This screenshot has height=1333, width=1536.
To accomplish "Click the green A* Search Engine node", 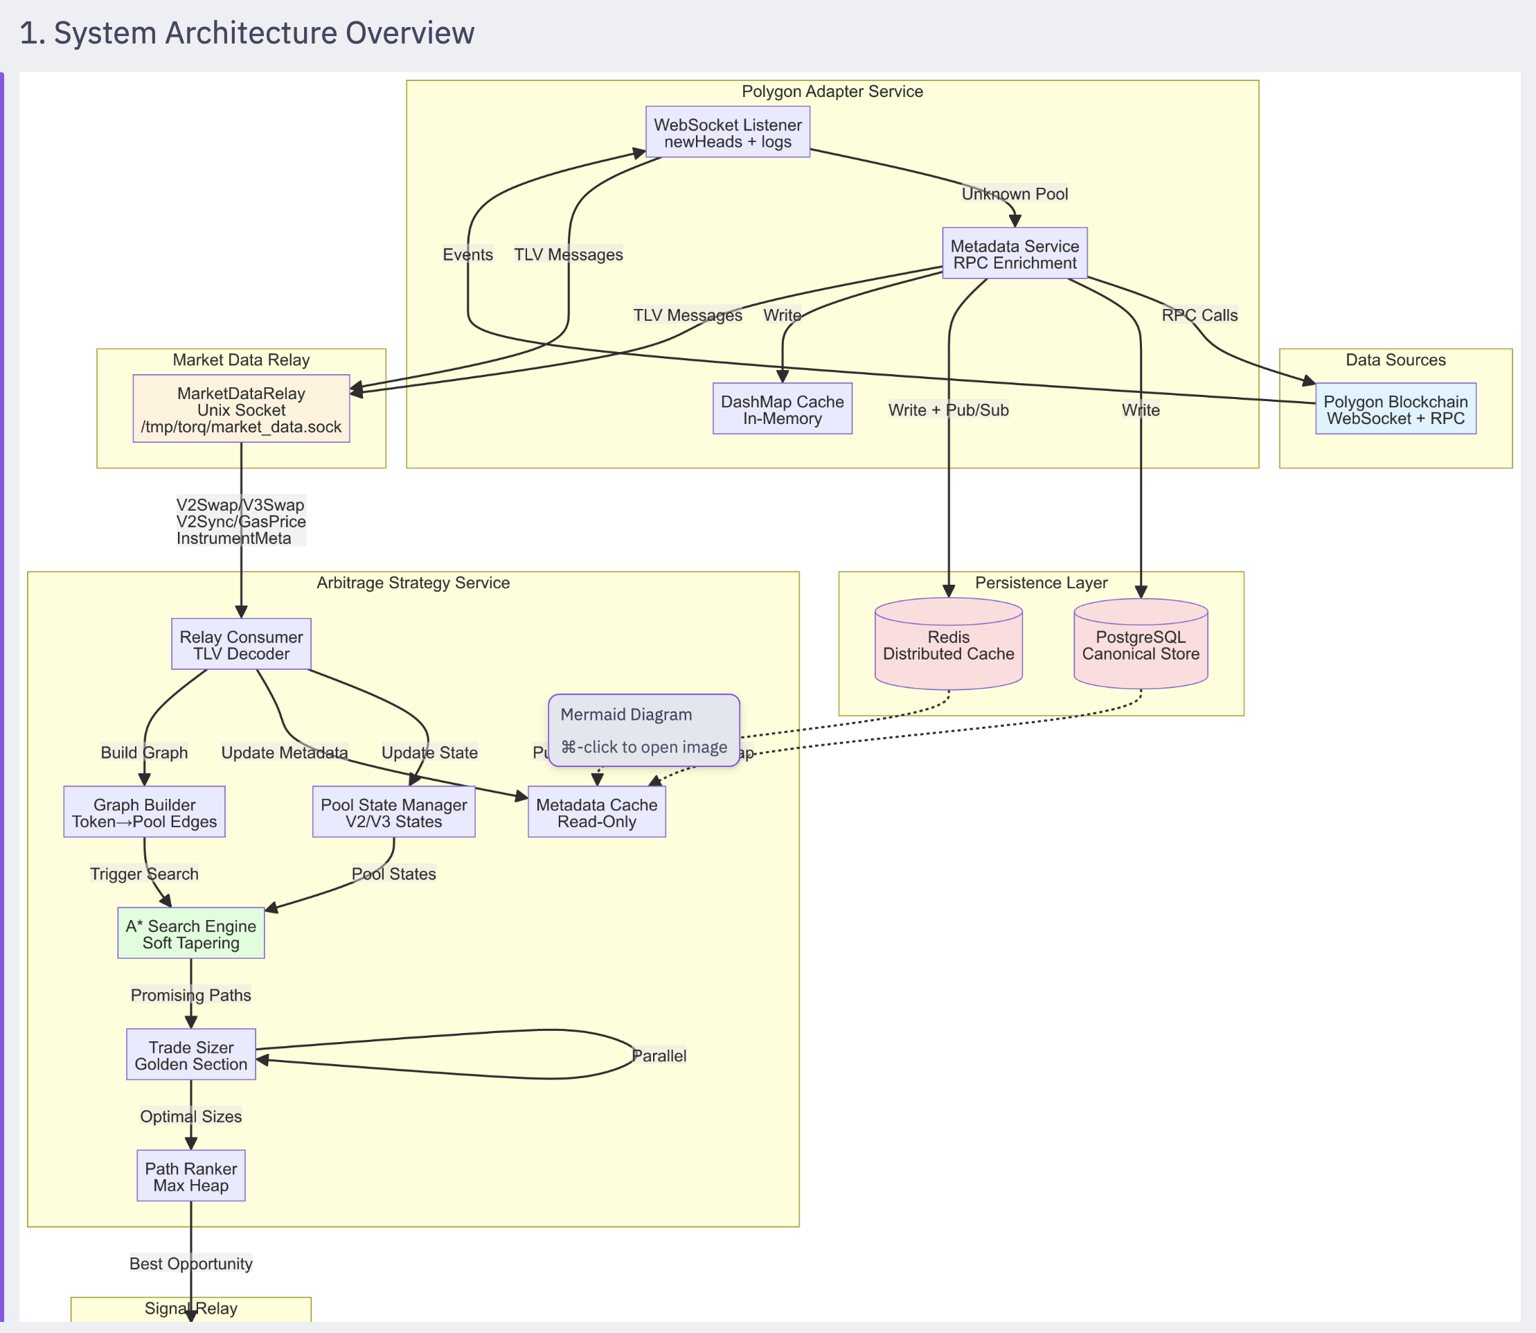I will pos(191,933).
